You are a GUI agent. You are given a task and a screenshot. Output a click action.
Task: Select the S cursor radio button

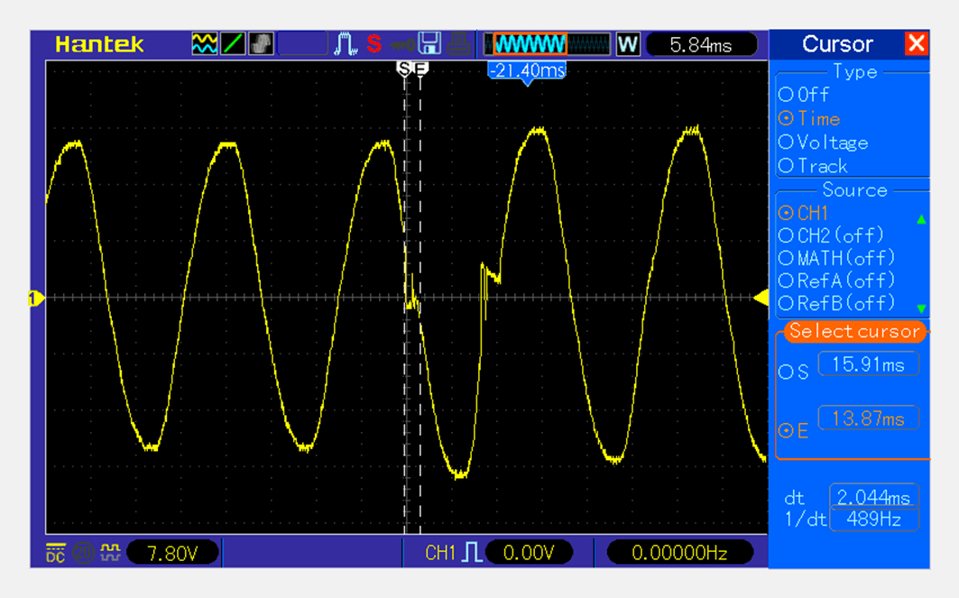[x=786, y=373]
